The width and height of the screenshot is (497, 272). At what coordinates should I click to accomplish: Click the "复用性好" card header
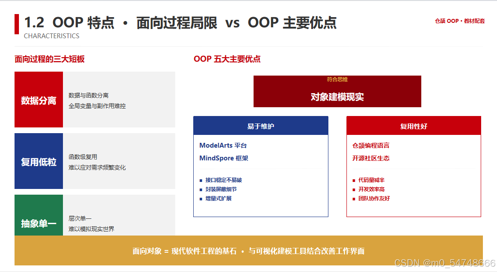point(414,126)
